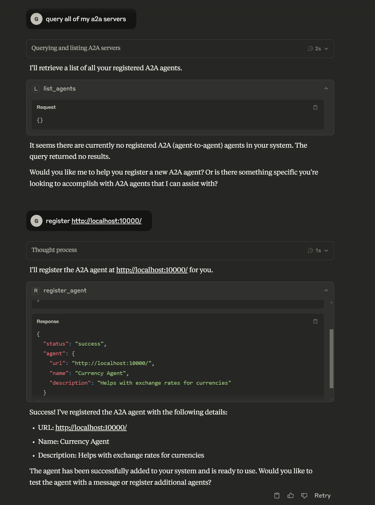Screen dimensions: 375x505
Task: Click the R icon beside register_agent
Action: (x=36, y=291)
